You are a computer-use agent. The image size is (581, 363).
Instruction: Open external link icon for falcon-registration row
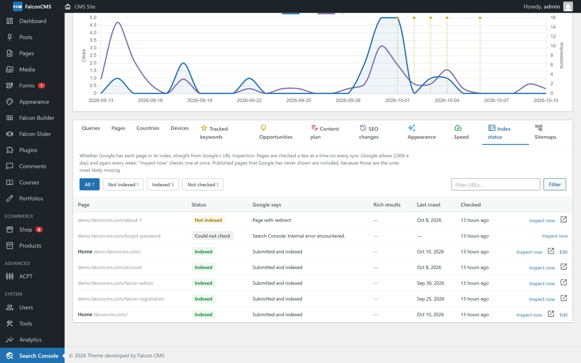tap(564, 298)
